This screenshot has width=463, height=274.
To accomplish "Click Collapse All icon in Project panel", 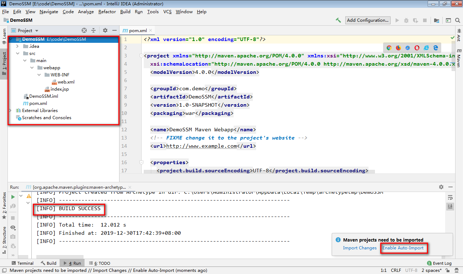I will point(93,31).
